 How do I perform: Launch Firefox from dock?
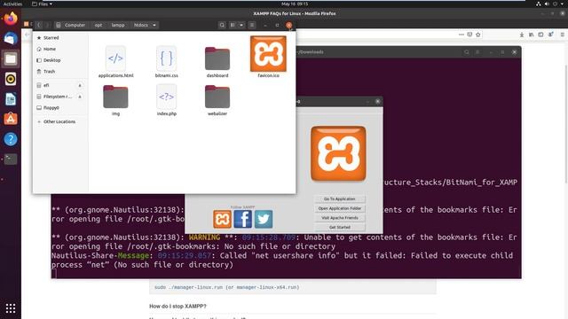coord(11,19)
